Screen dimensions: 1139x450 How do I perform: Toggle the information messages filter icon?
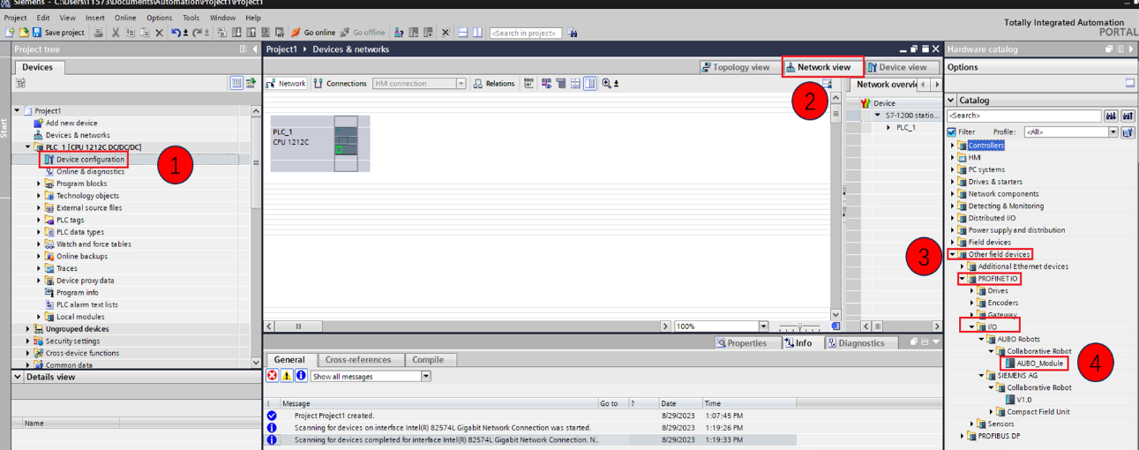pyautogui.click(x=301, y=376)
